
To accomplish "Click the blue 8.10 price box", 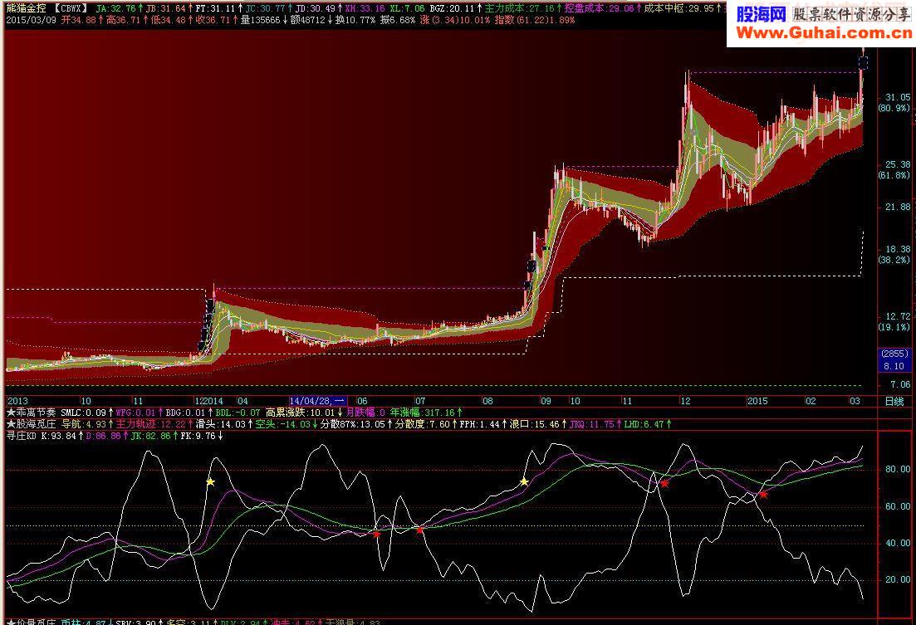I will [894, 366].
